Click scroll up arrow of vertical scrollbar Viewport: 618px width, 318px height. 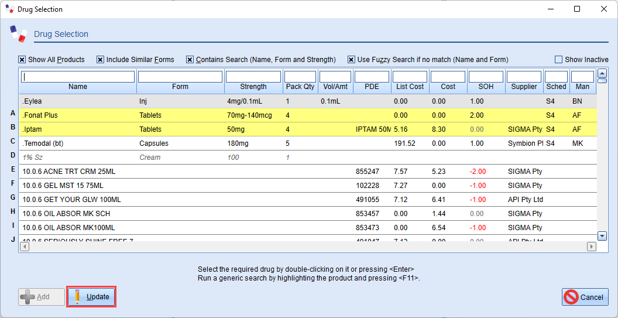[x=602, y=73]
